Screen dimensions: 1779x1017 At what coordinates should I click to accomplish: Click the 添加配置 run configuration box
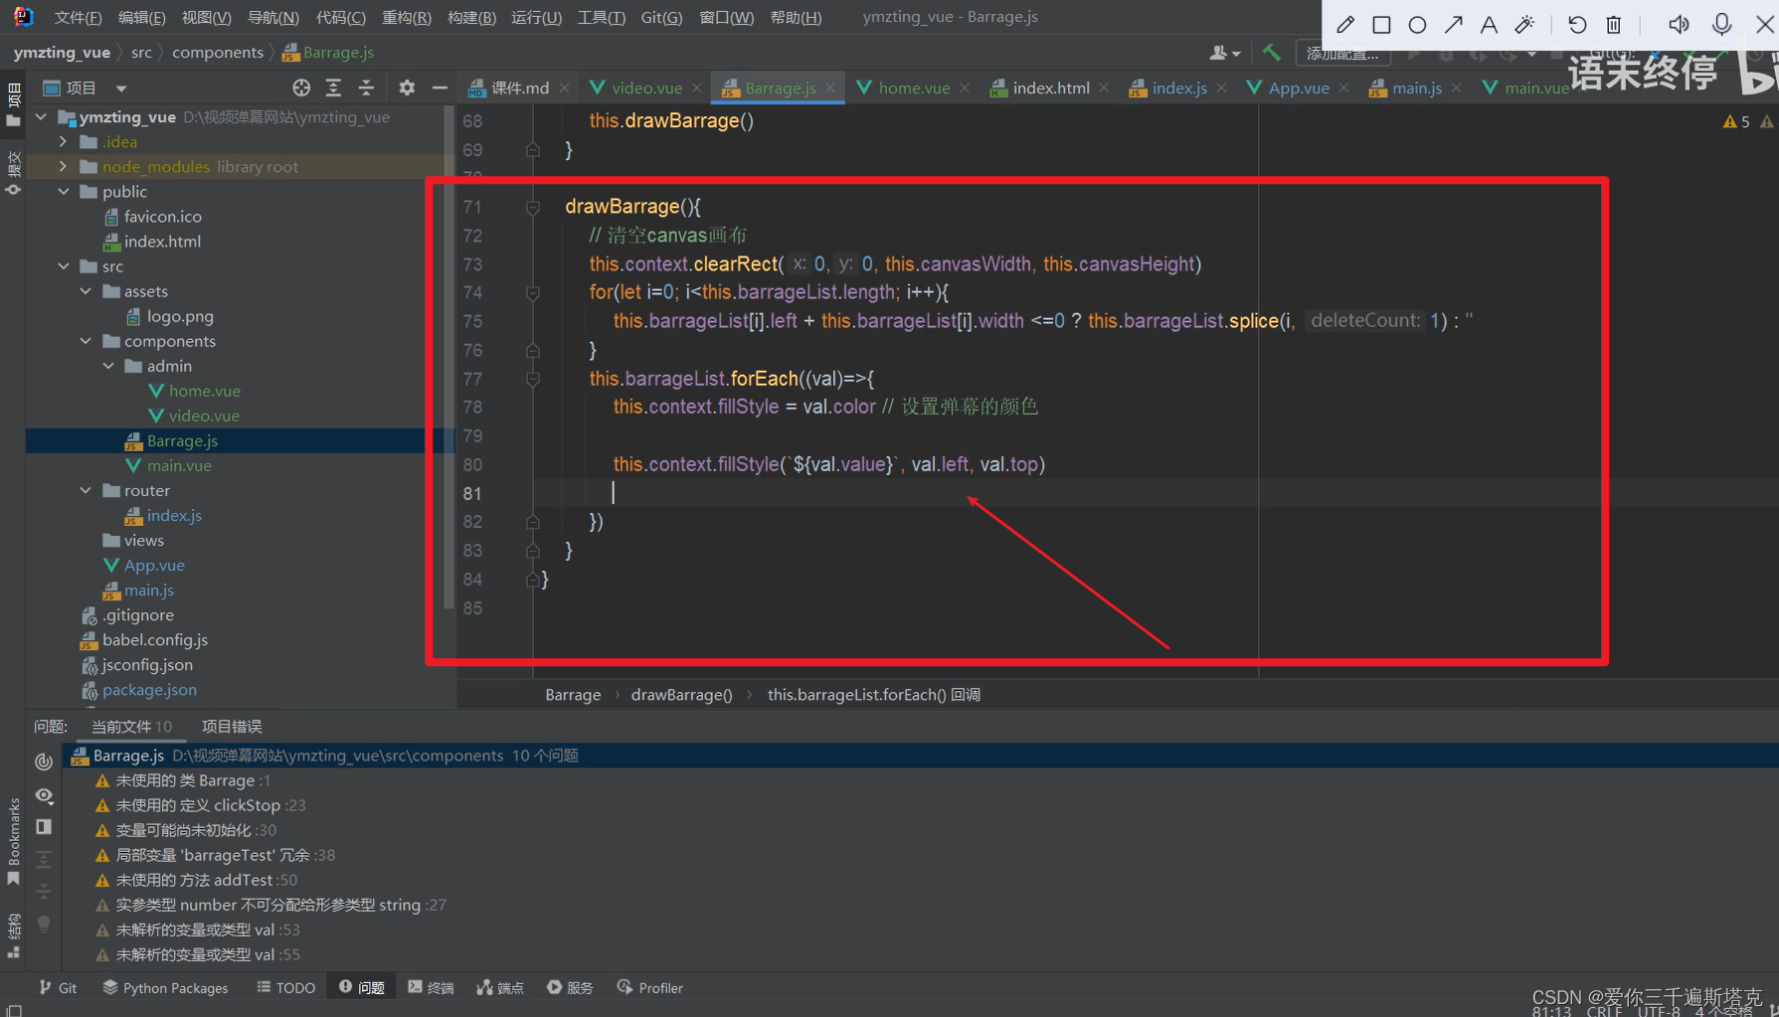click(x=1342, y=54)
